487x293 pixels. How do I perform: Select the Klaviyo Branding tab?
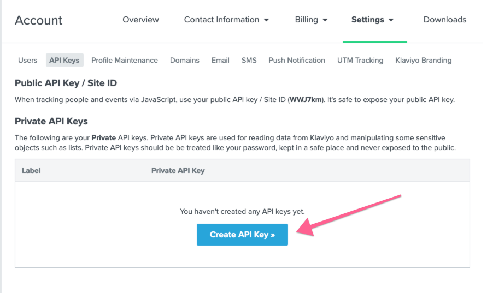(x=424, y=60)
